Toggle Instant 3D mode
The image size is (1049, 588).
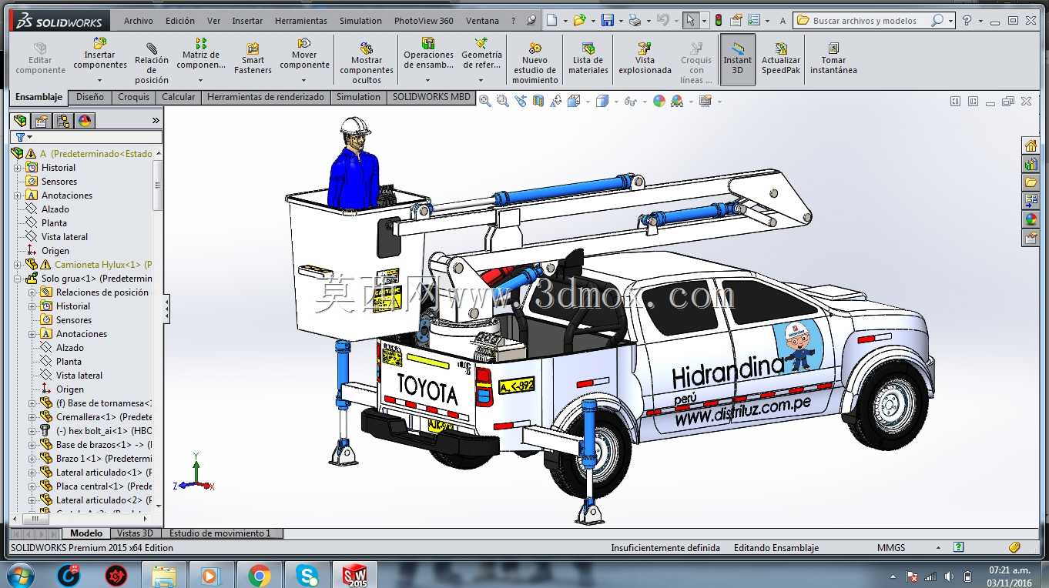click(737, 59)
